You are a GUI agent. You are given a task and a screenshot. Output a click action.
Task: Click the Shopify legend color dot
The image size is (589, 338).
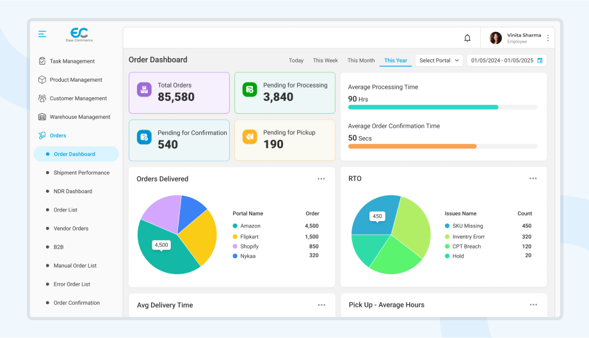pos(235,246)
